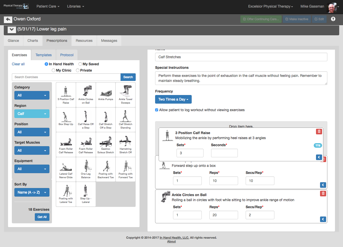Image resolution: width=343 pixels, height=247 pixels.
Task: Select the In Hand Health radio button
Action: click(46, 64)
